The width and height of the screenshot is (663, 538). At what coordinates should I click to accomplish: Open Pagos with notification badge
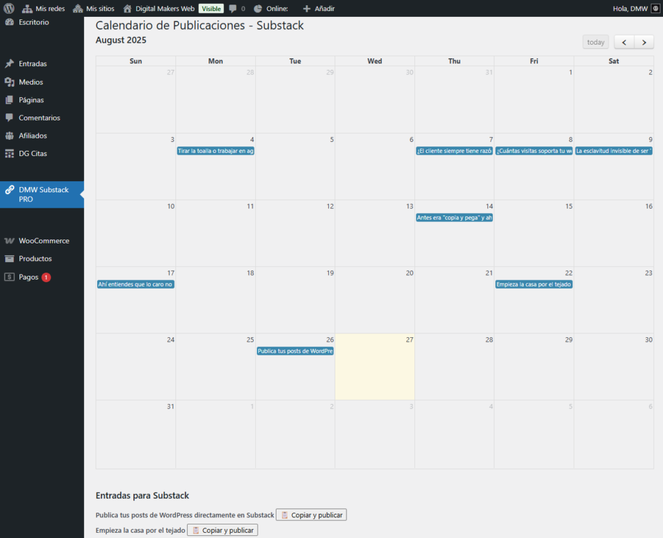click(29, 277)
